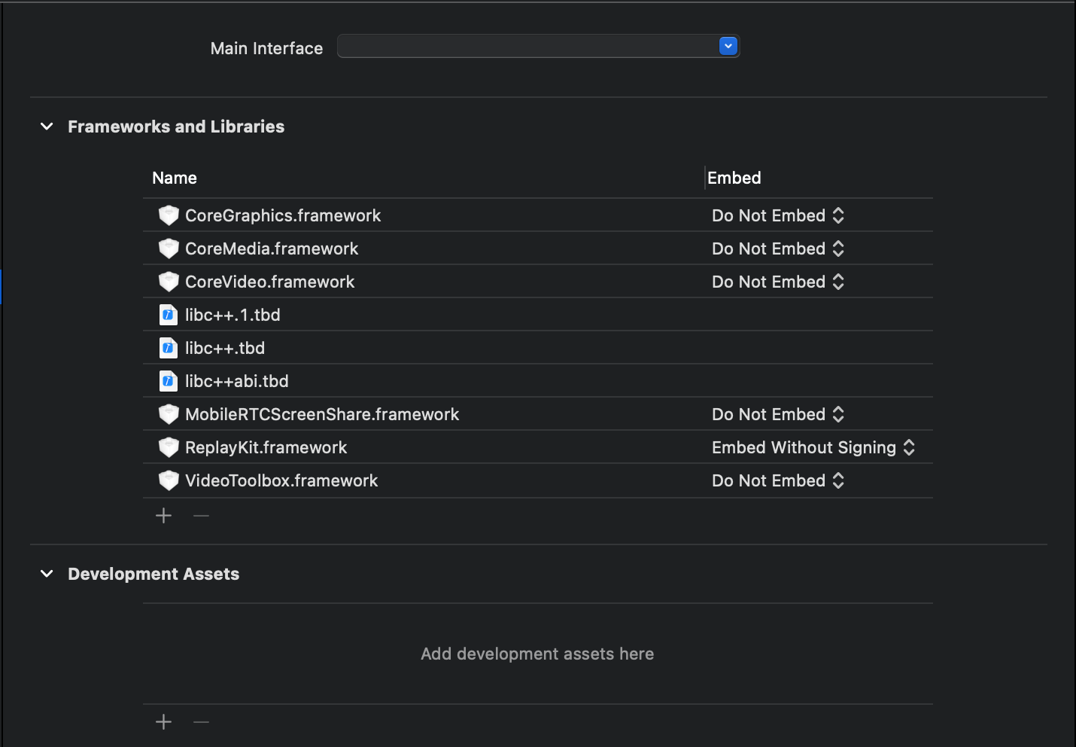Collapse the Frameworks and Libraries section
Screen dimensions: 1076x747
47,127
